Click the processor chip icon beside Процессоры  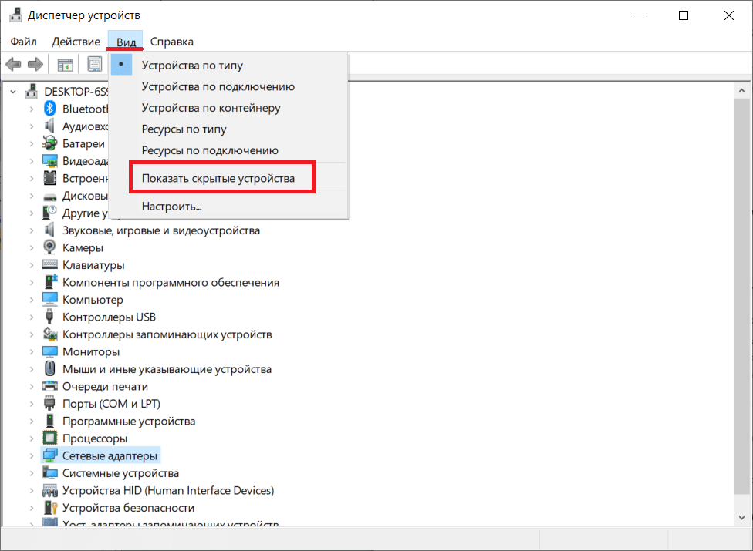click(x=50, y=438)
